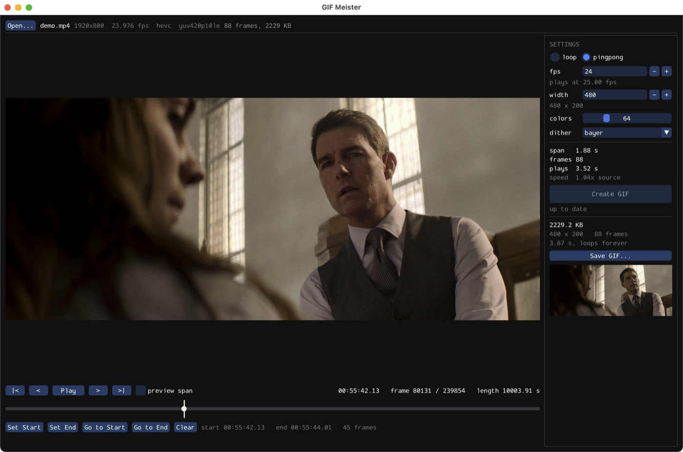Image resolution: width=683 pixels, height=452 pixels.
Task: Click the '45 frames' span text
Action: click(x=360, y=427)
